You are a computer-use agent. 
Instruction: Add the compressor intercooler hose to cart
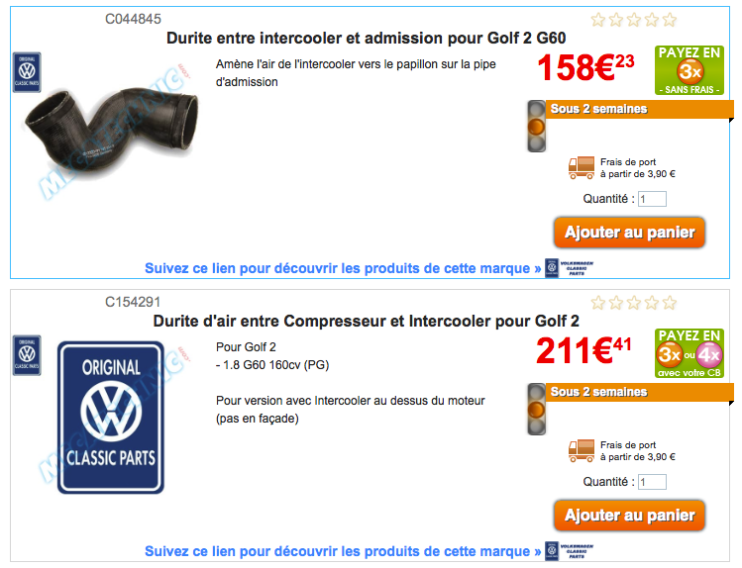tap(629, 516)
